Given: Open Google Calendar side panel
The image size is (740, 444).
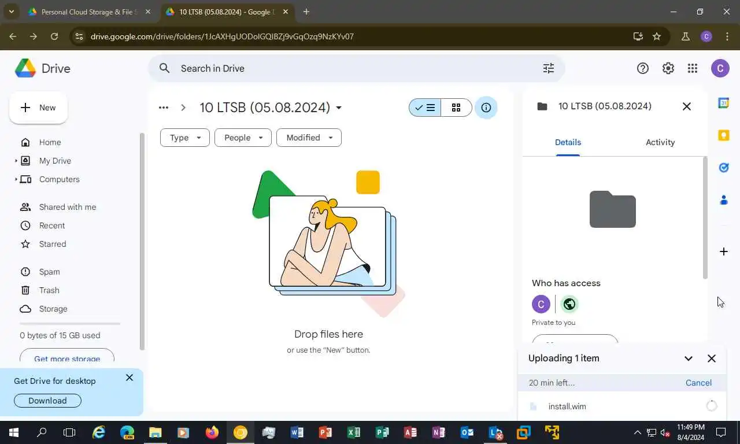Looking at the screenshot, I should coord(724,103).
